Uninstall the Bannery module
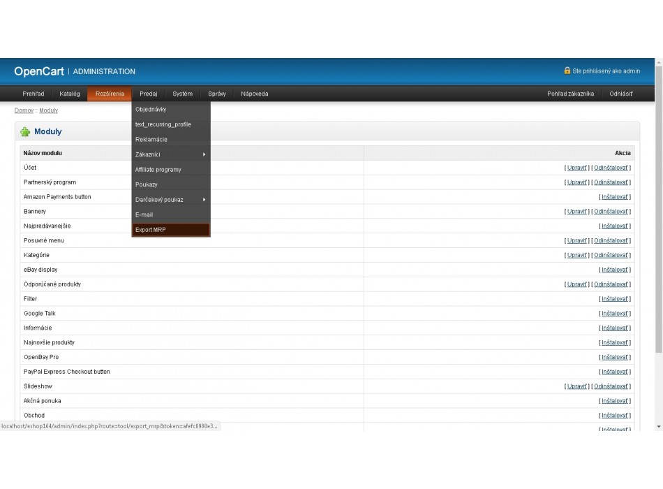Viewport: 663px width, 489px height. [611, 211]
